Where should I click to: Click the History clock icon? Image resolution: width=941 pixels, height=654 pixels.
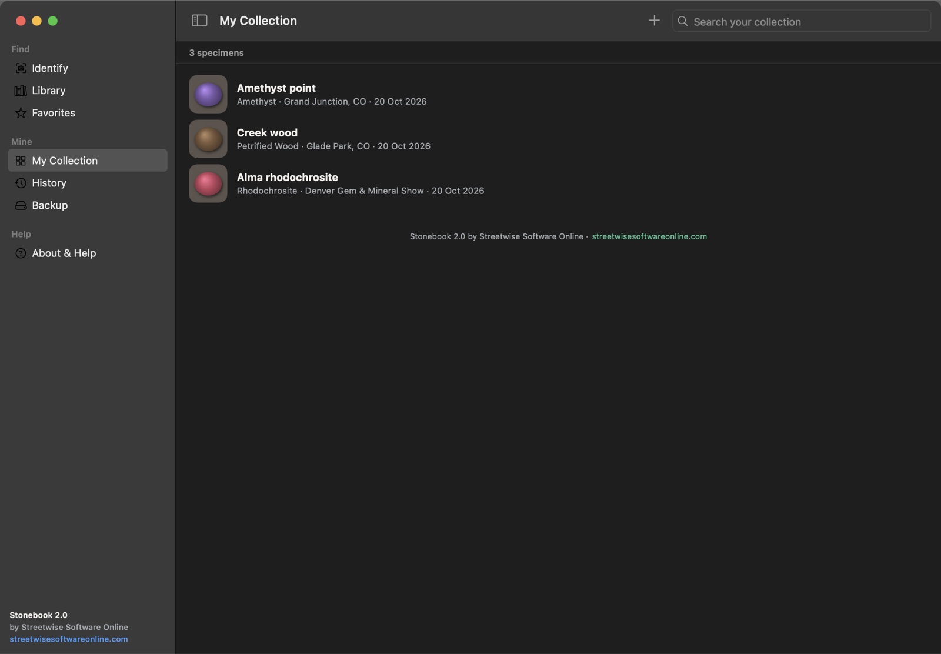21,183
